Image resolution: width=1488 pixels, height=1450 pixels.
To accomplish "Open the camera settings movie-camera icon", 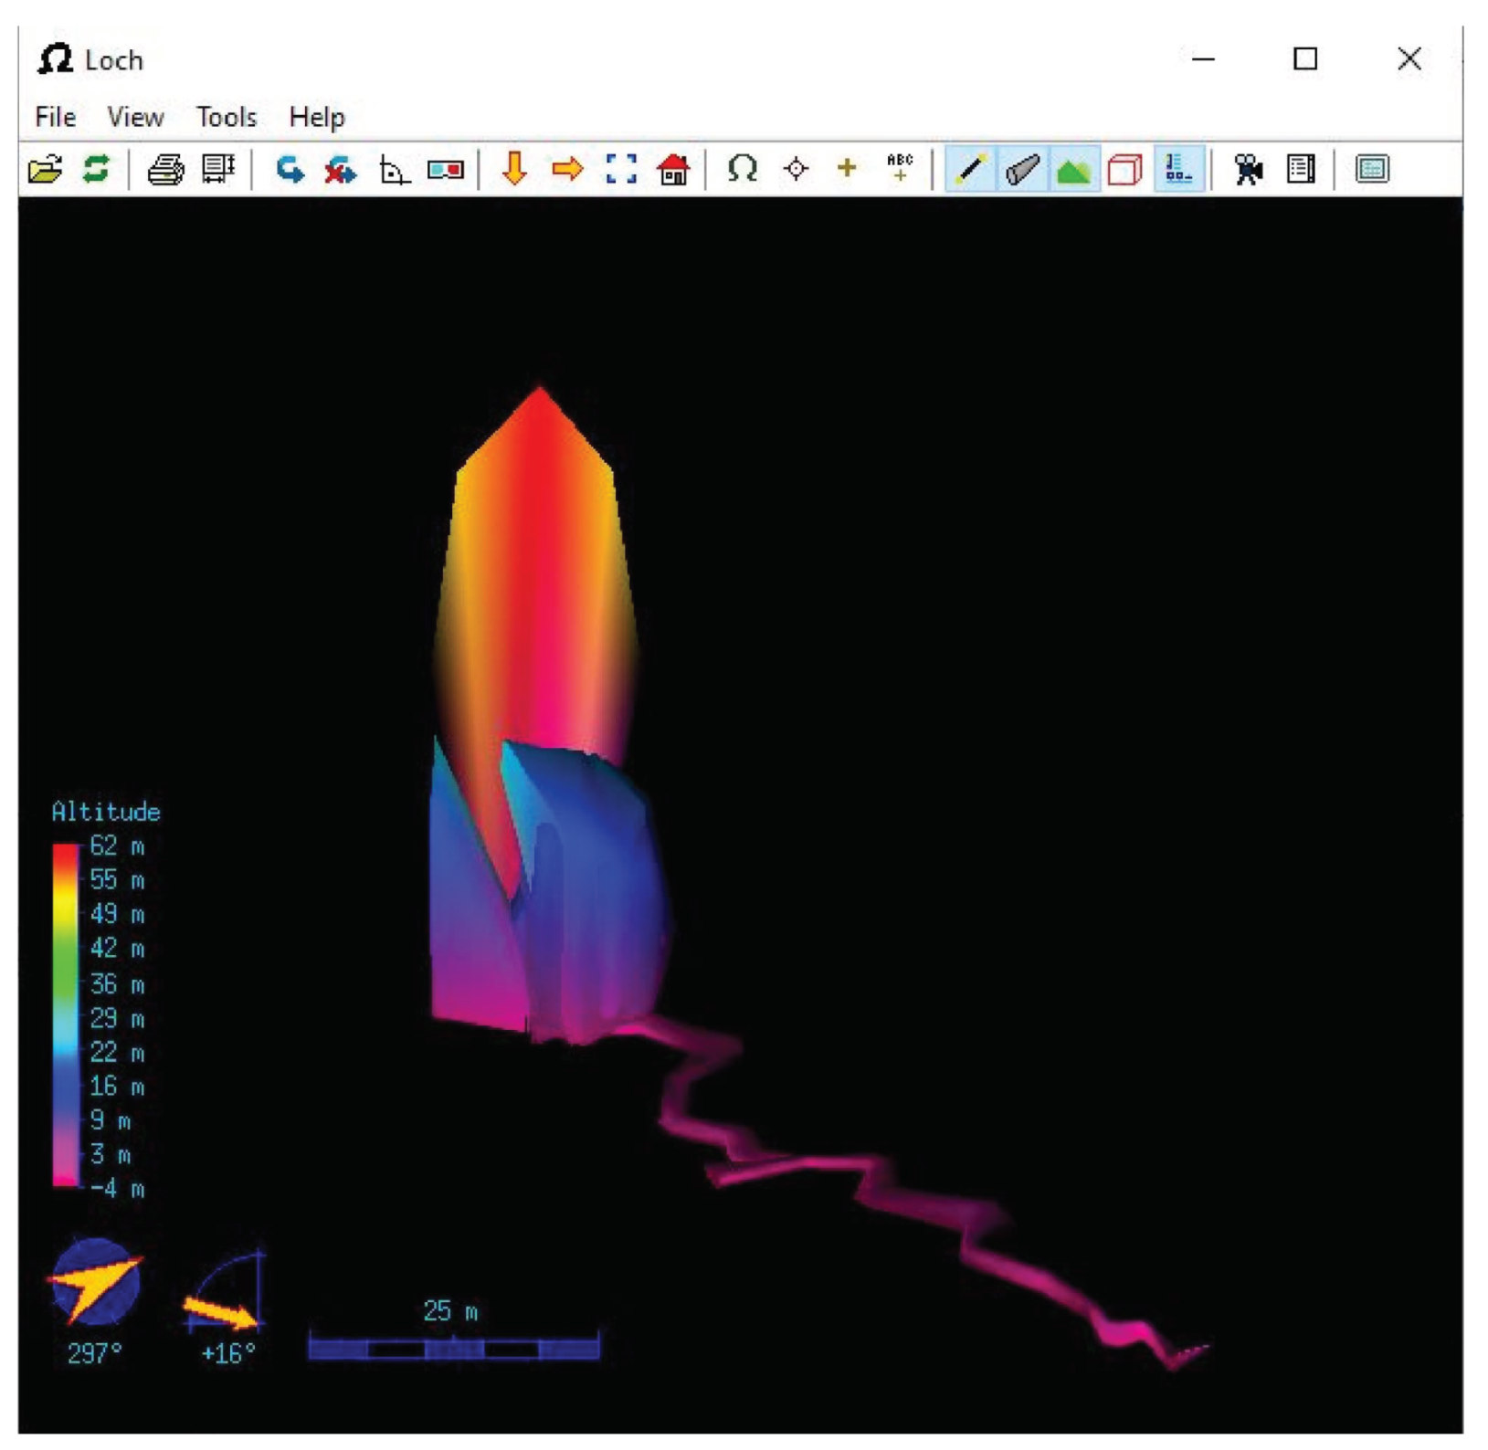I will coord(1247,170).
